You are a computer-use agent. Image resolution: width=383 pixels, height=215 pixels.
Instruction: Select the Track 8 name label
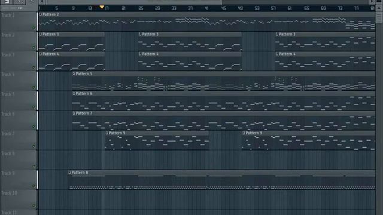(8, 153)
